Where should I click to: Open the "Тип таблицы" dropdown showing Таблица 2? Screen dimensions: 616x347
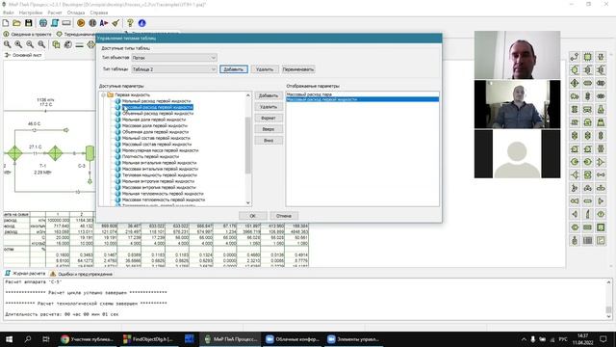point(174,69)
